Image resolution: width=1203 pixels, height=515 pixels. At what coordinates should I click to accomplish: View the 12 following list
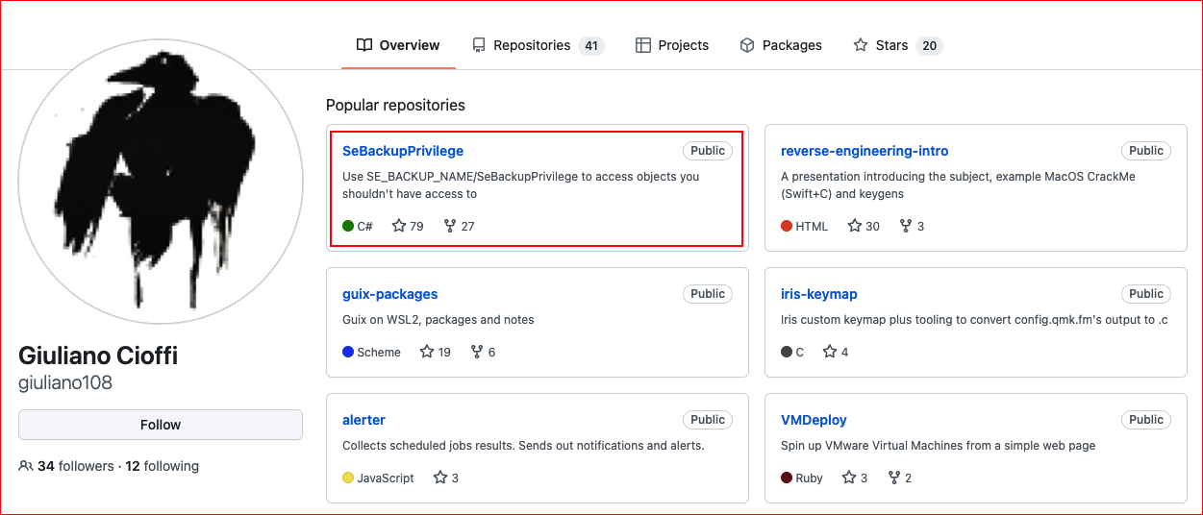pos(163,466)
